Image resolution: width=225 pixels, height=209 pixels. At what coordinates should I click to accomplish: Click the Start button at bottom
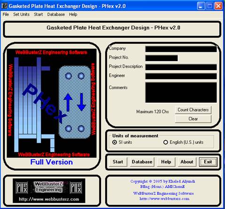118,162
